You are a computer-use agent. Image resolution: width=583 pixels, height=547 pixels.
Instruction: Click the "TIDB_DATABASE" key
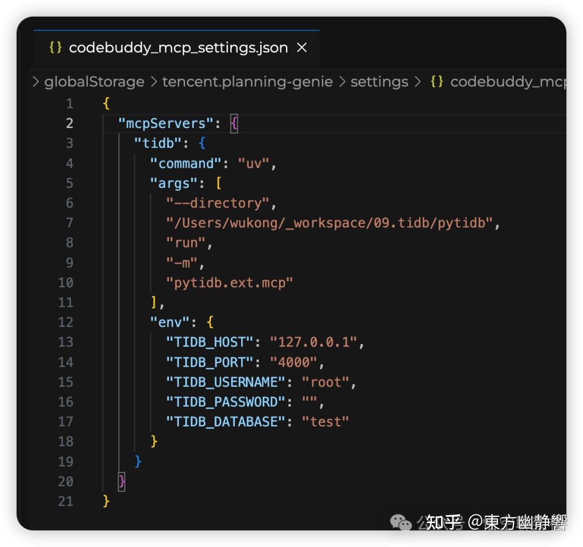click(x=225, y=422)
